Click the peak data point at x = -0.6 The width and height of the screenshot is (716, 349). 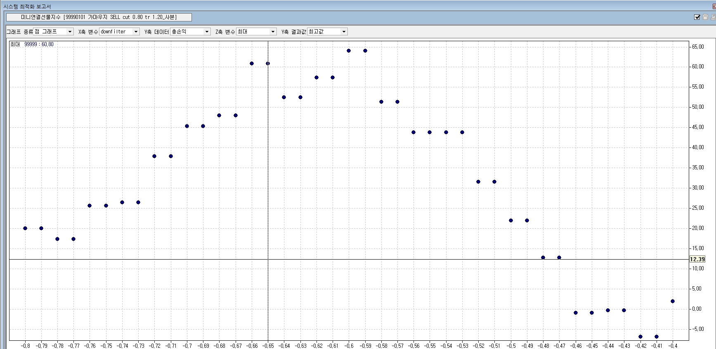click(x=349, y=51)
